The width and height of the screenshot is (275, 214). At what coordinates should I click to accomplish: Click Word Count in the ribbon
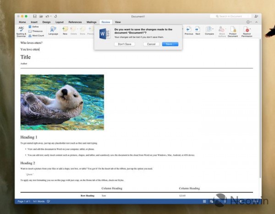(36, 36)
